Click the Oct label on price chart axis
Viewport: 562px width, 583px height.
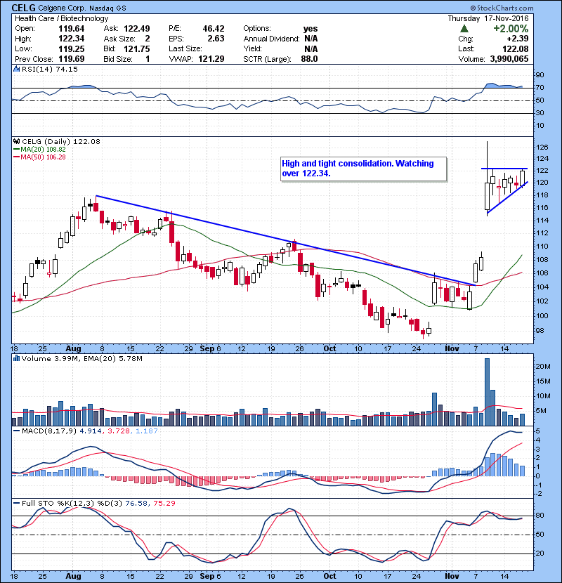[329, 349]
